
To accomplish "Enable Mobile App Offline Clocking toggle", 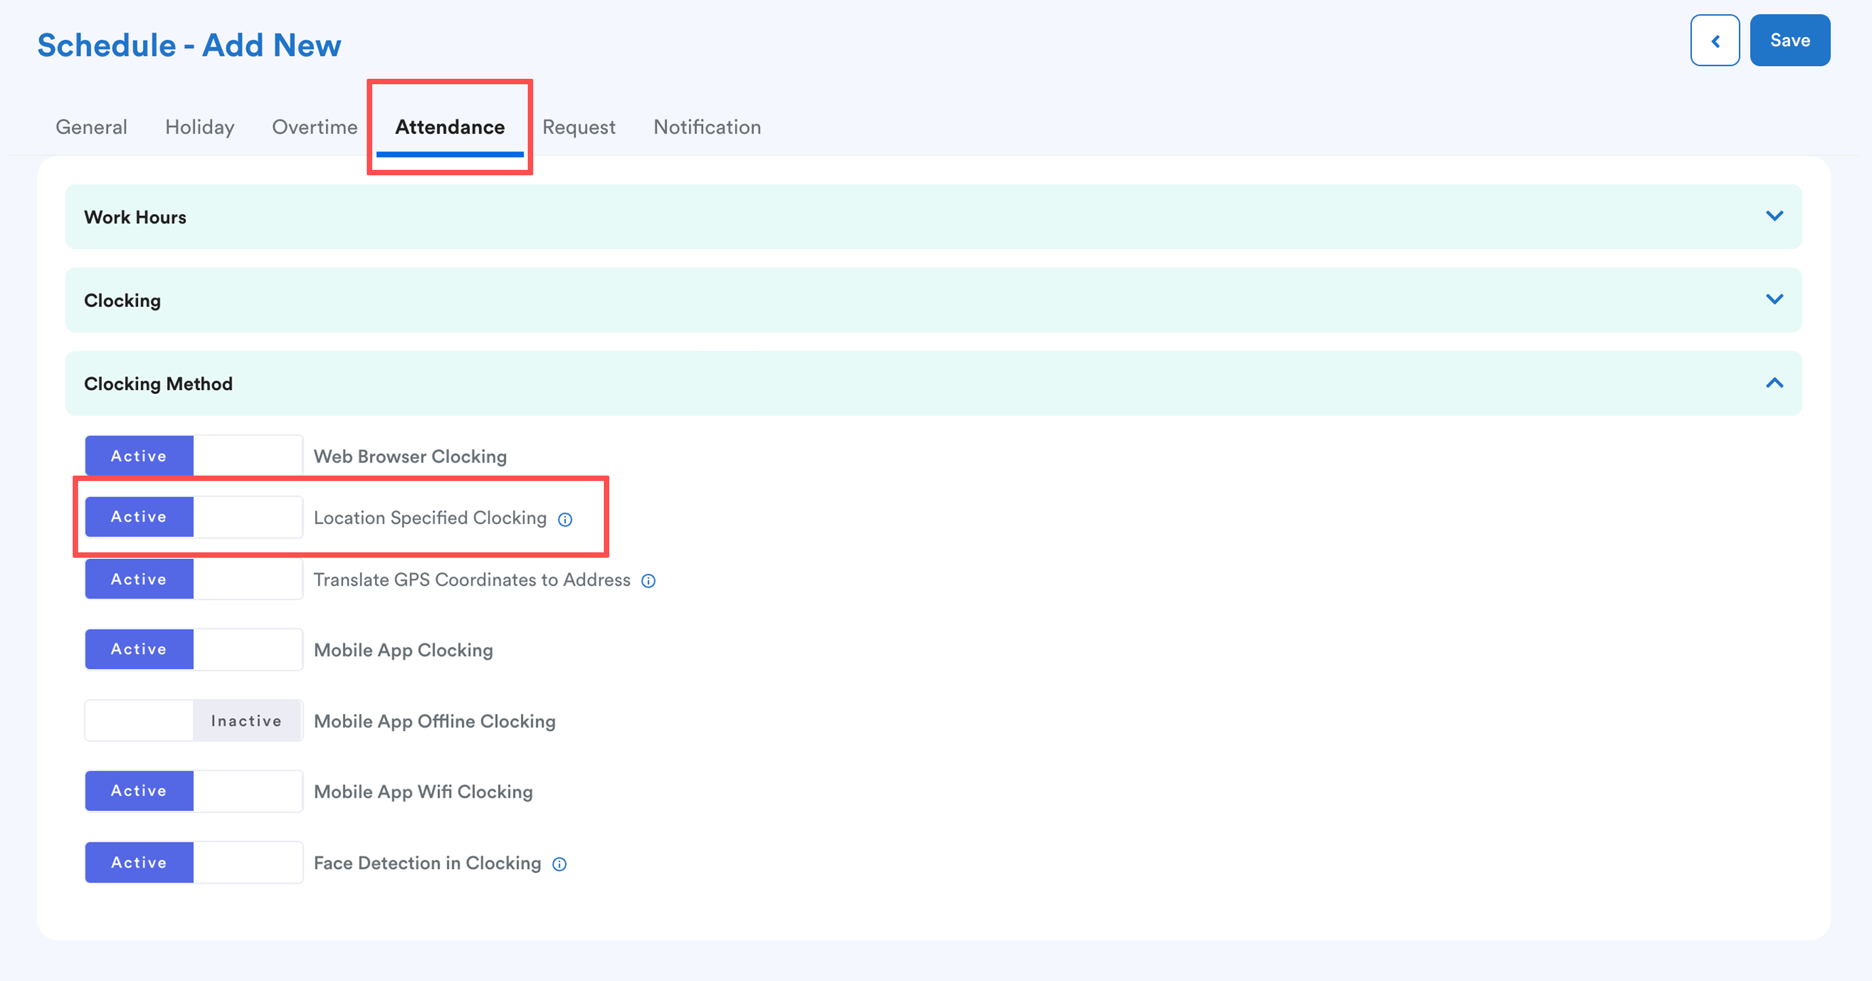I will 194,720.
